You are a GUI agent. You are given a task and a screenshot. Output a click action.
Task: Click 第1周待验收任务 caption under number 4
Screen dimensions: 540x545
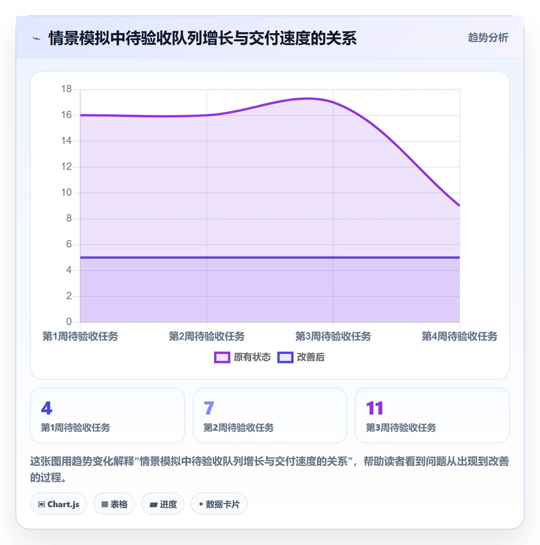click(76, 428)
